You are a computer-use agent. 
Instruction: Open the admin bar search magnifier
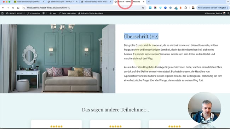[x=228, y=13]
